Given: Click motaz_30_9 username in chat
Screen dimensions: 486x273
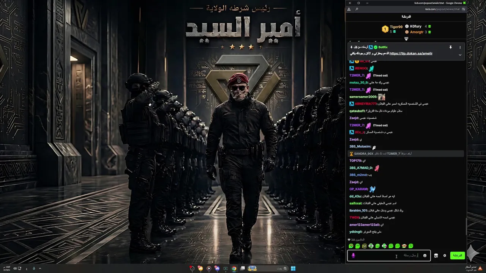Looking at the screenshot, I should [358, 83].
